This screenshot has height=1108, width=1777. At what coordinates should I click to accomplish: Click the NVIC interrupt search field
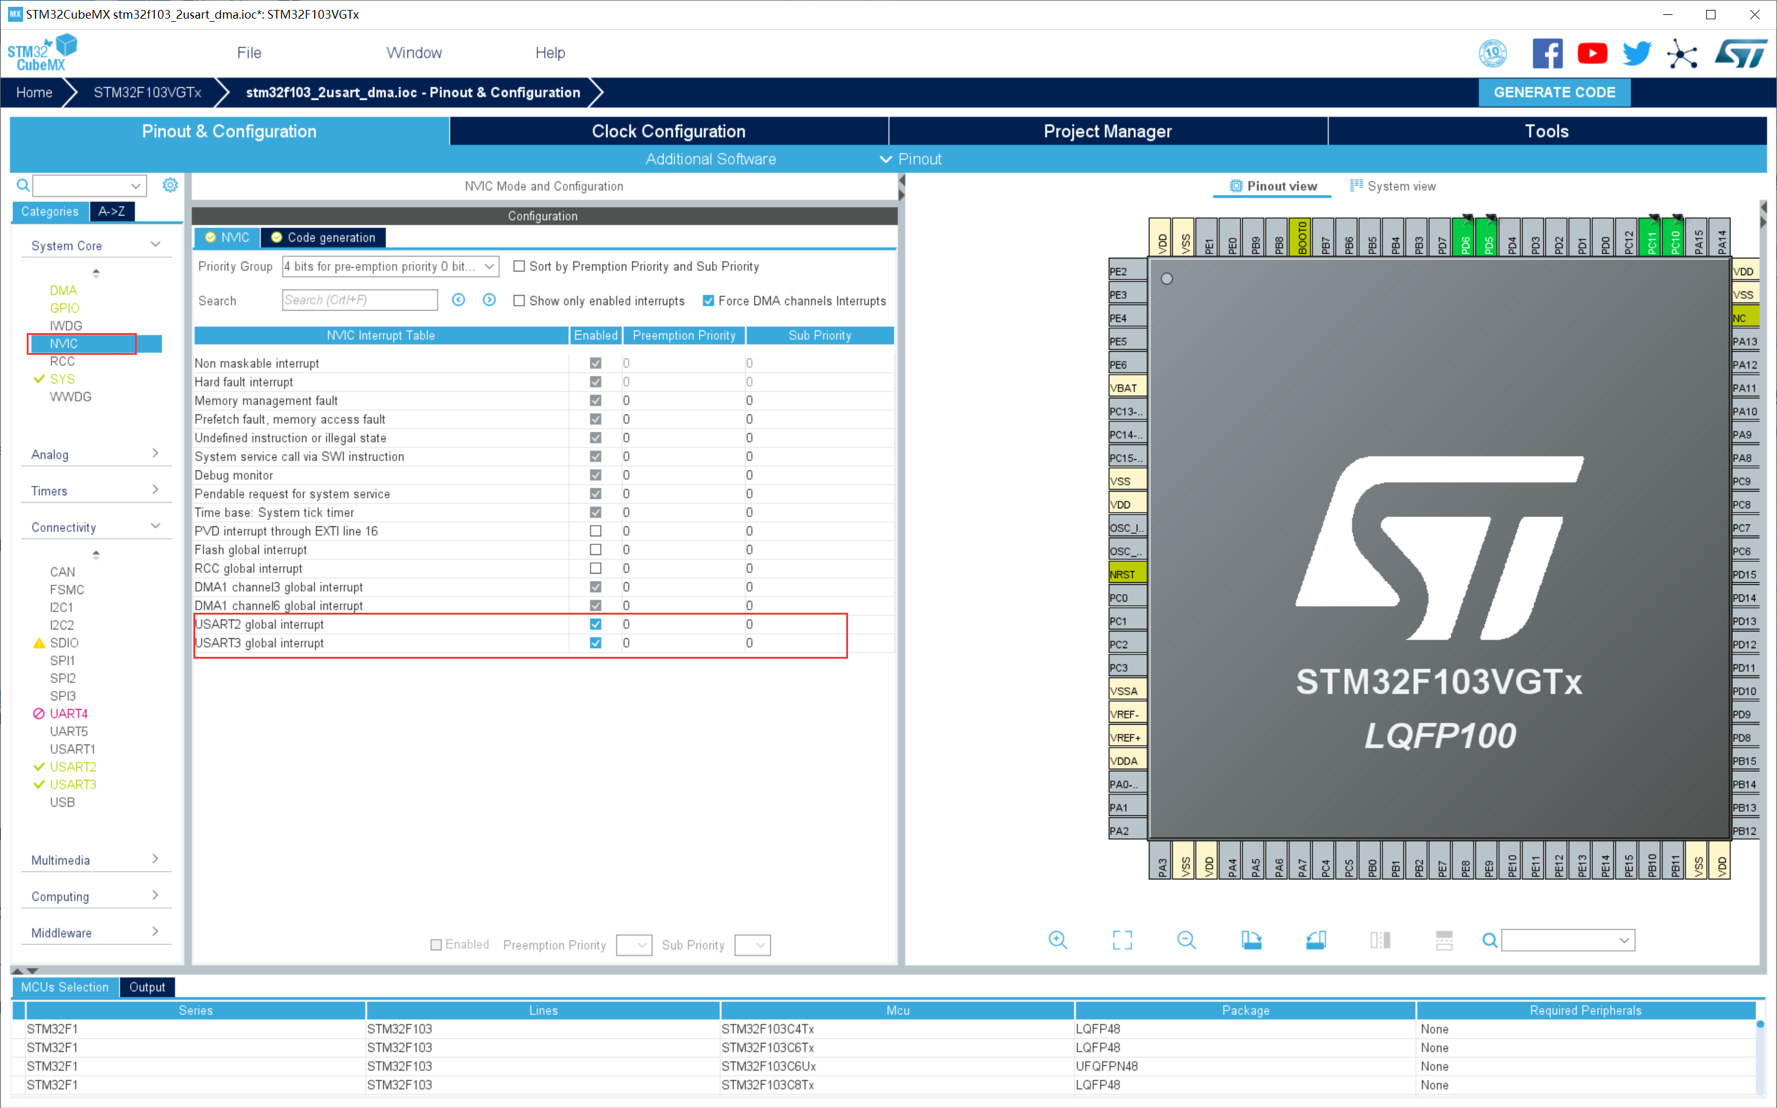[x=359, y=300]
